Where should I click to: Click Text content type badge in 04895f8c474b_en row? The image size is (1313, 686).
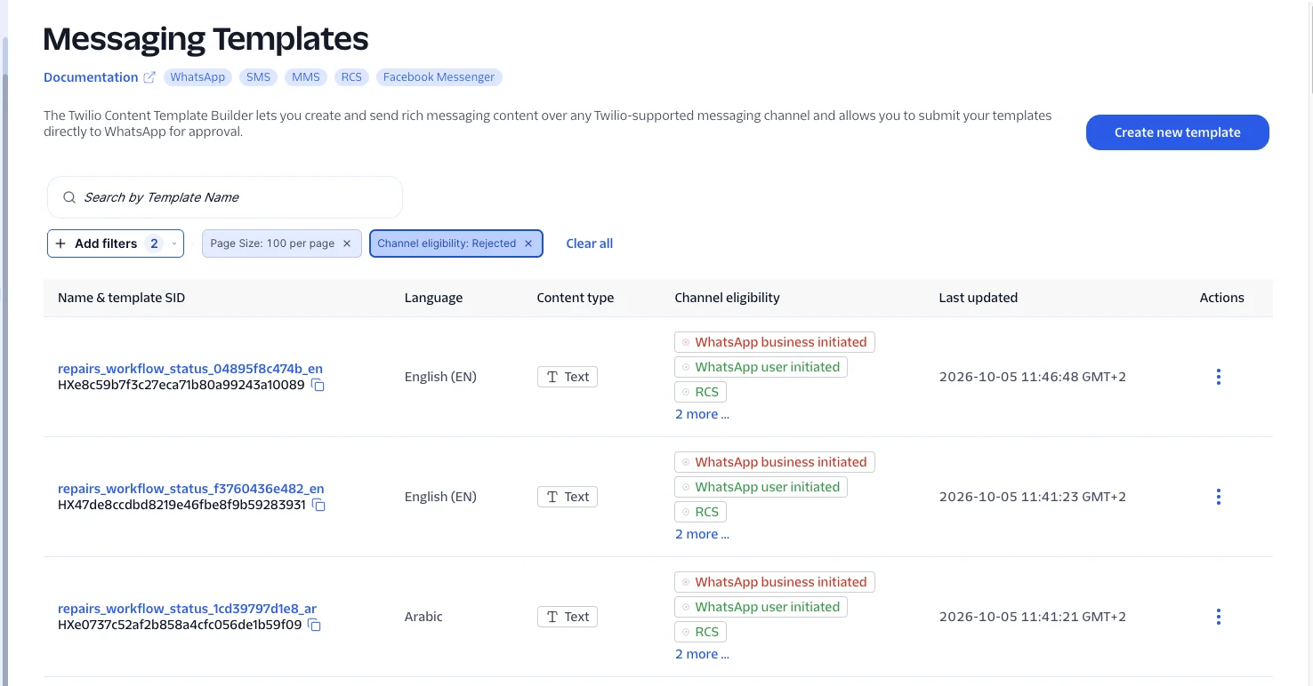tap(568, 377)
